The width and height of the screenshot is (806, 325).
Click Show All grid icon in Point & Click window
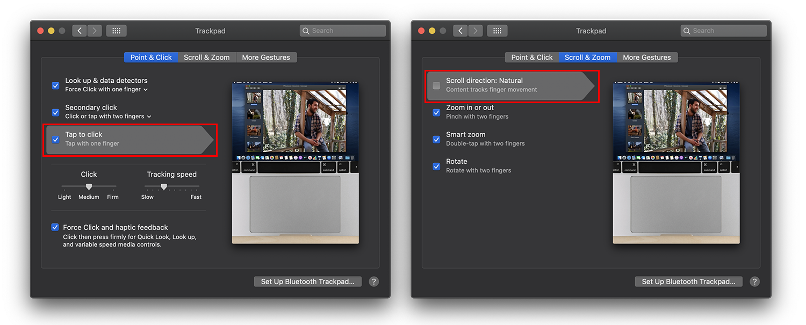[x=116, y=31]
